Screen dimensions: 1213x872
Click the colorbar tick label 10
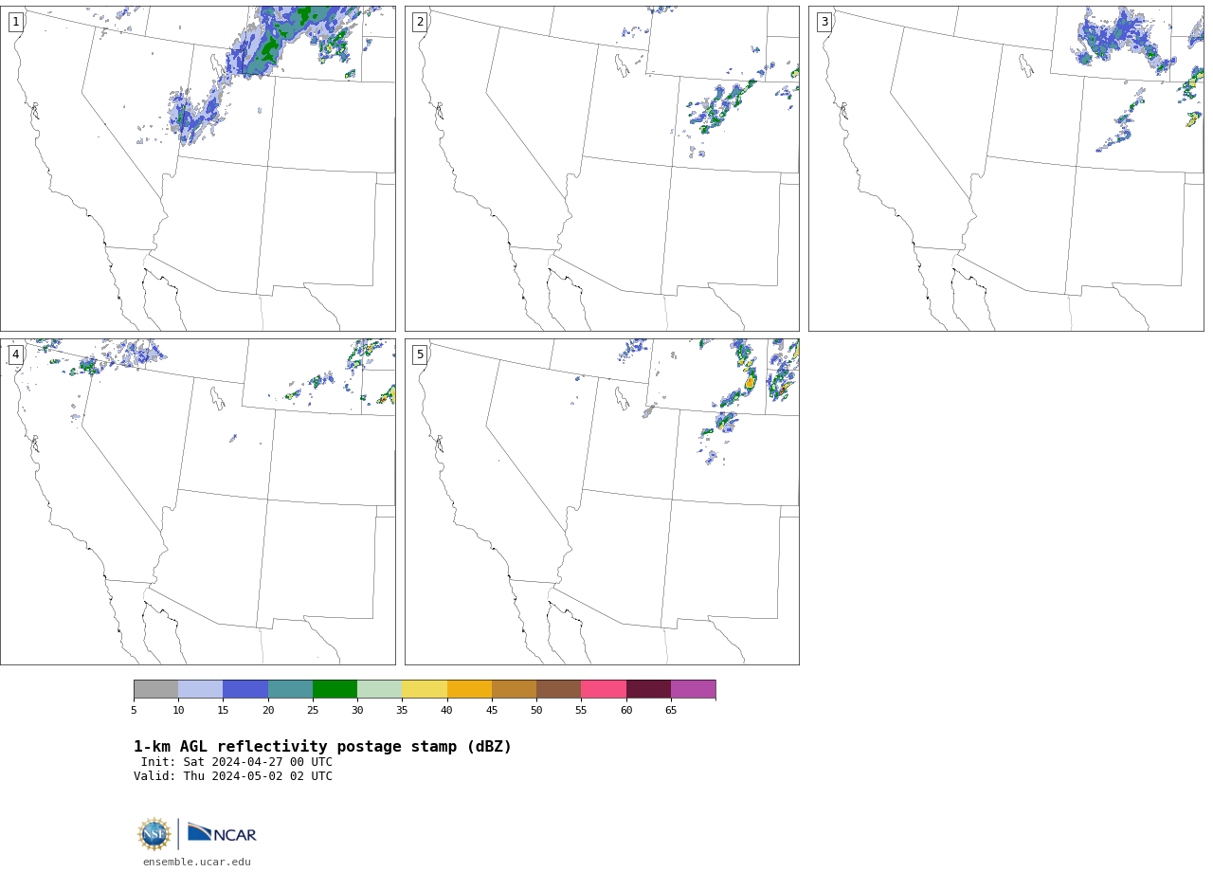click(x=178, y=711)
